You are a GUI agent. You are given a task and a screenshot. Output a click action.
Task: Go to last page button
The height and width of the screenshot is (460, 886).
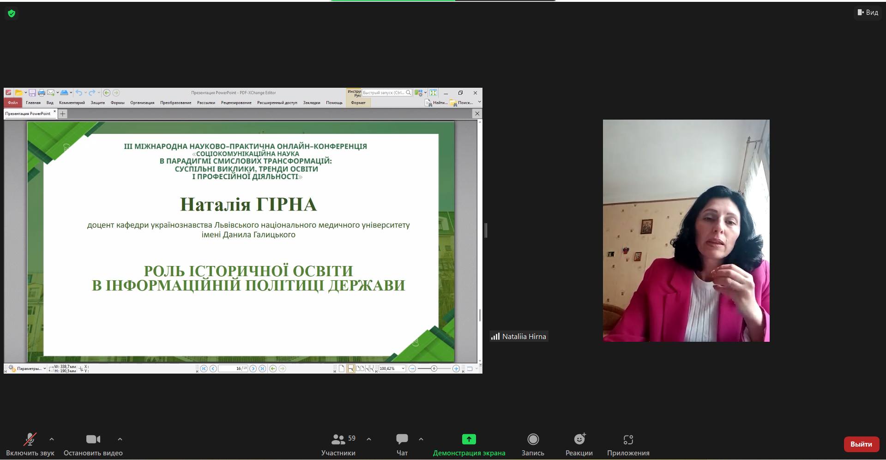coord(262,369)
